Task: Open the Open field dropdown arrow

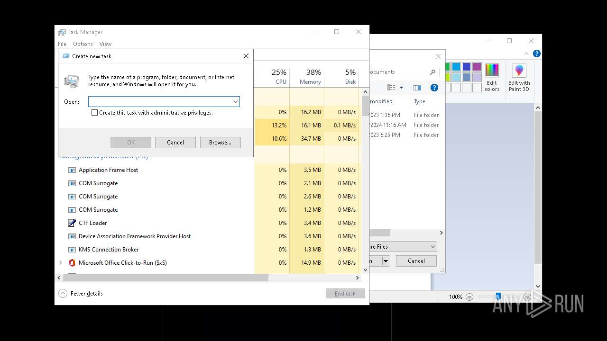Action: tap(235, 101)
